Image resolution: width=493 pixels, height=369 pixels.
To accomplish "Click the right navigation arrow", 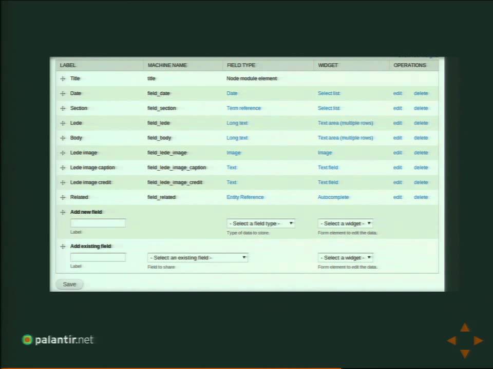I will pyautogui.click(x=478, y=340).
